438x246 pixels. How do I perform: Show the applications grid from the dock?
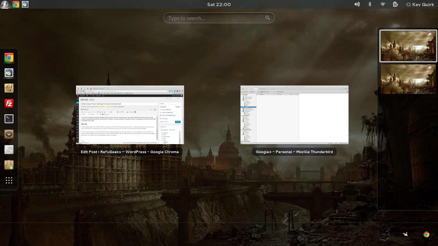(x=9, y=180)
